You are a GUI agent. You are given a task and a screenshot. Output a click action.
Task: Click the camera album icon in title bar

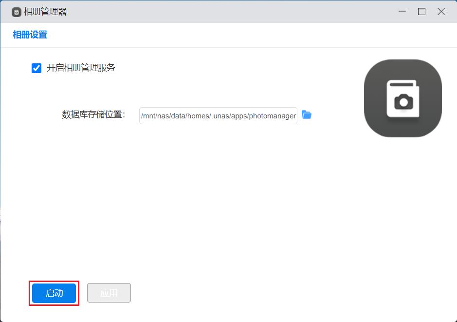pyautogui.click(x=17, y=12)
